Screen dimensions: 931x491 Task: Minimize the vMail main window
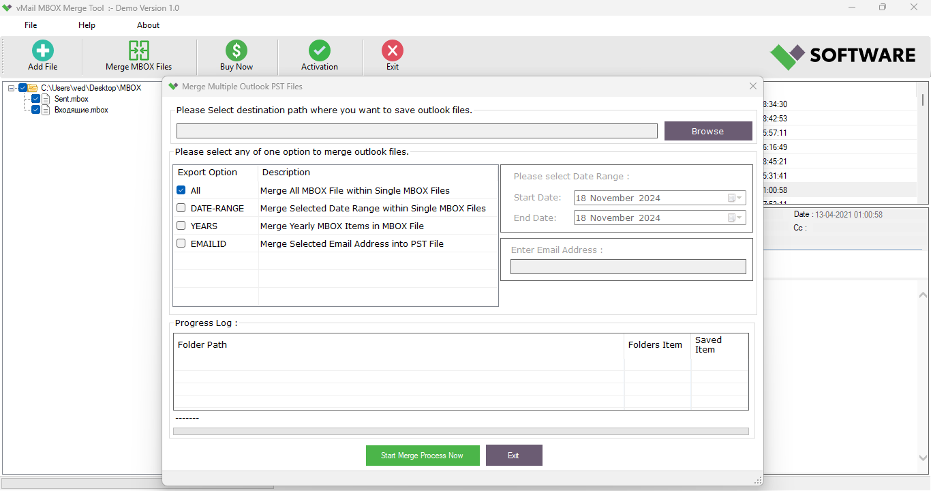[851, 8]
